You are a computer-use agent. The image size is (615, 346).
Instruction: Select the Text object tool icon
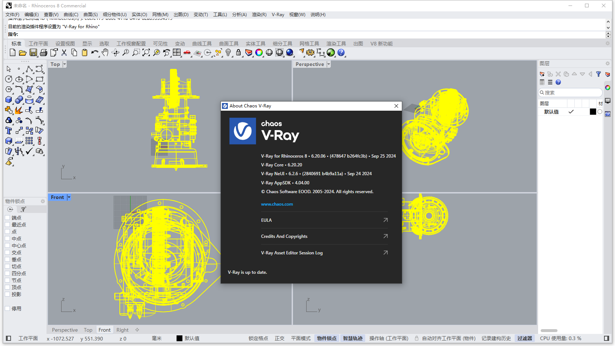coord(9,130)
